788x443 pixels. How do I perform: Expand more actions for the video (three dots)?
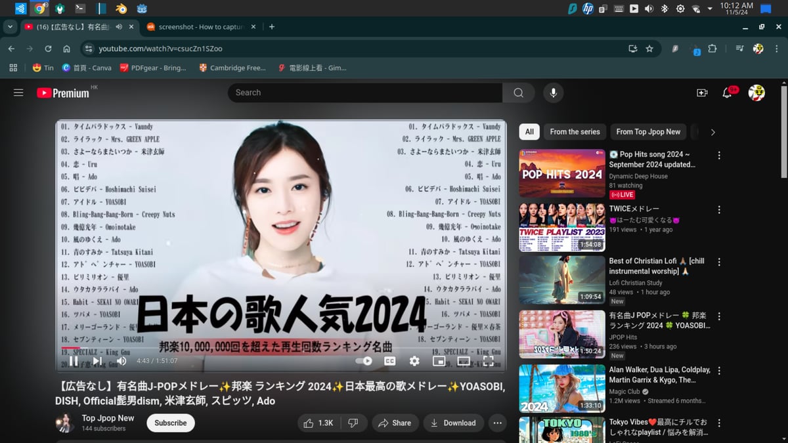click(x=498, y=423)
